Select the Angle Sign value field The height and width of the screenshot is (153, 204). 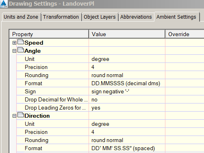[127, 91]
